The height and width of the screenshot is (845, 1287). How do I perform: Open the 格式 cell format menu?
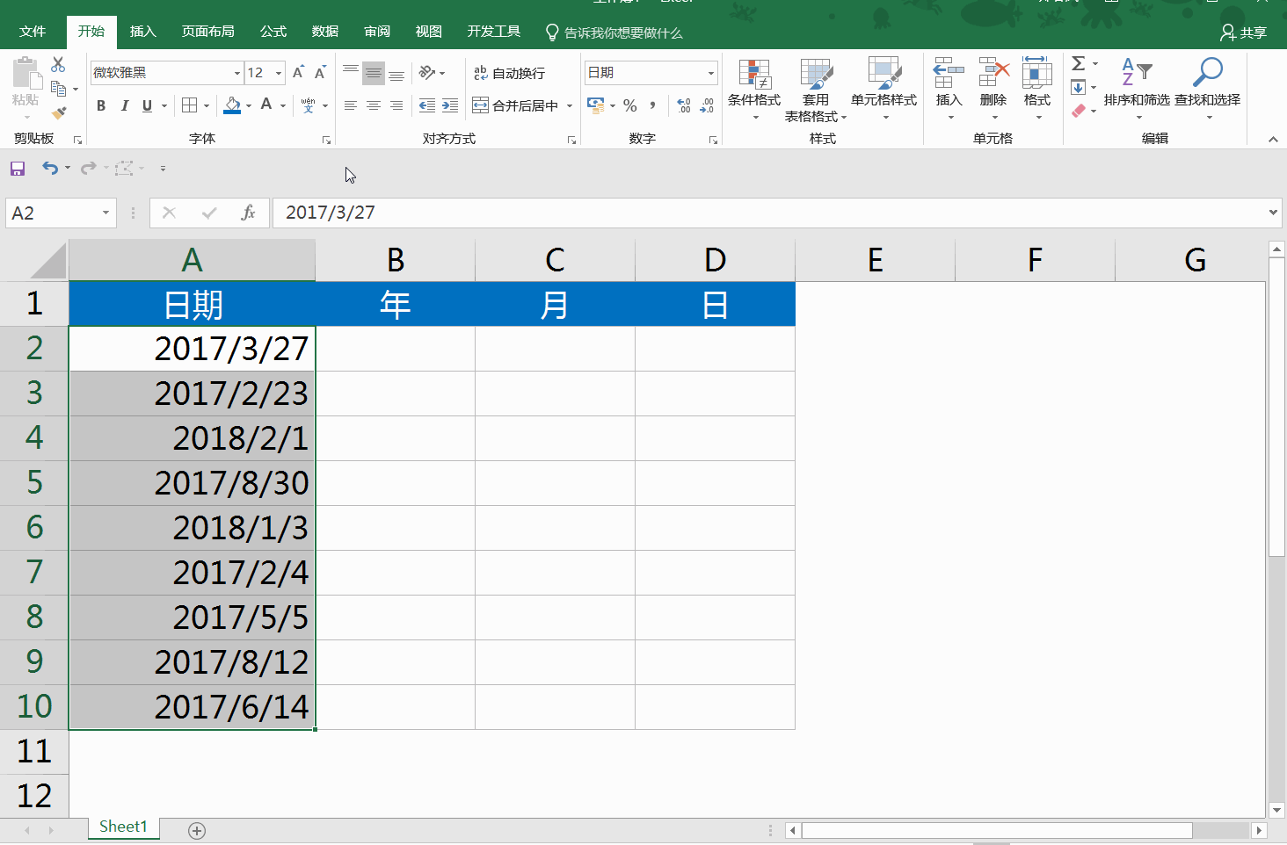point(1037,89)
